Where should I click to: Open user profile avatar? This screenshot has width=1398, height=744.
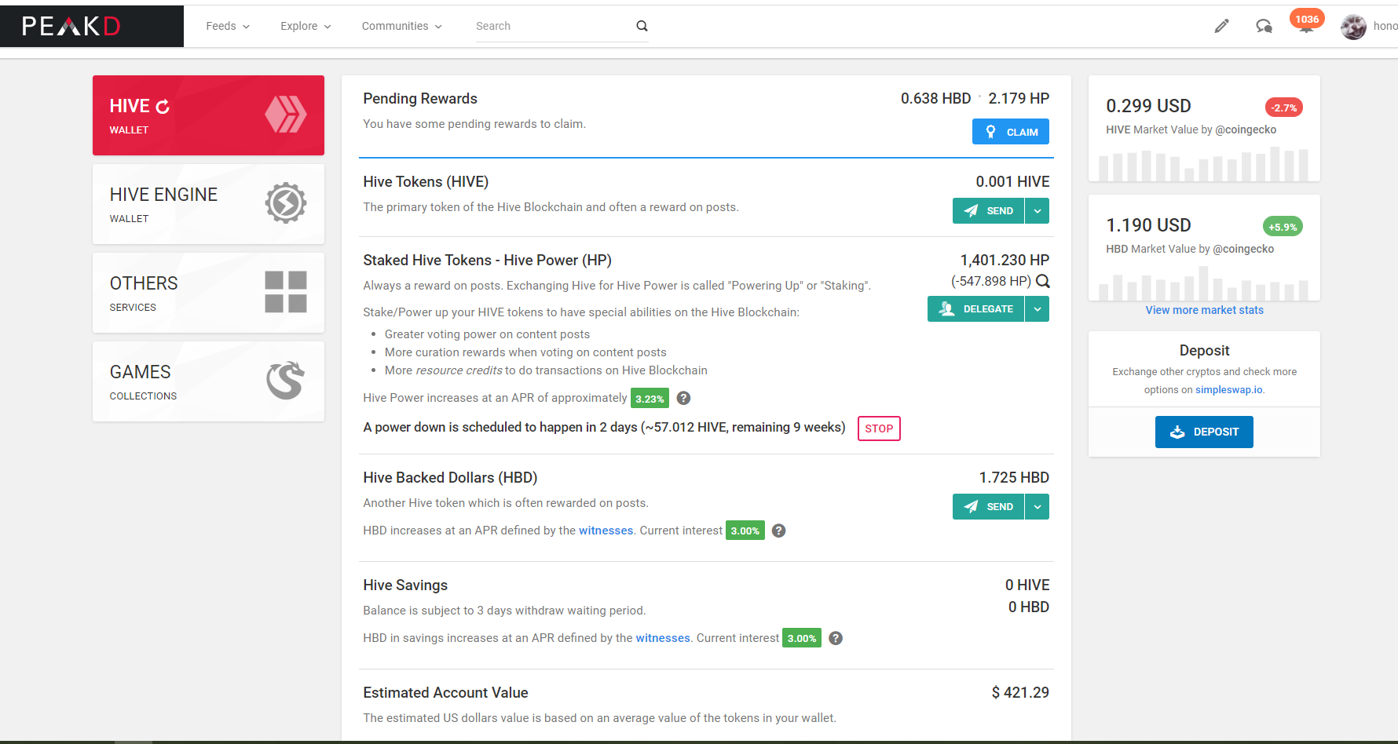(1353, 27)
